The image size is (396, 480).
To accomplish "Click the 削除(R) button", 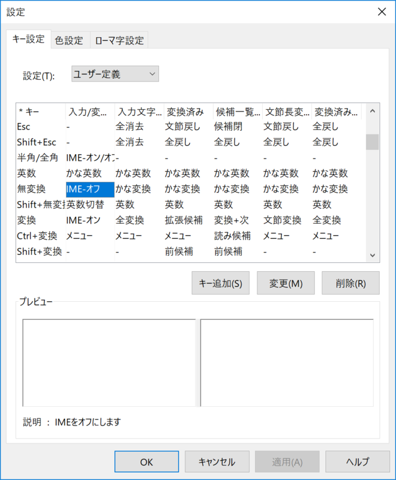I will coord(351,283).
